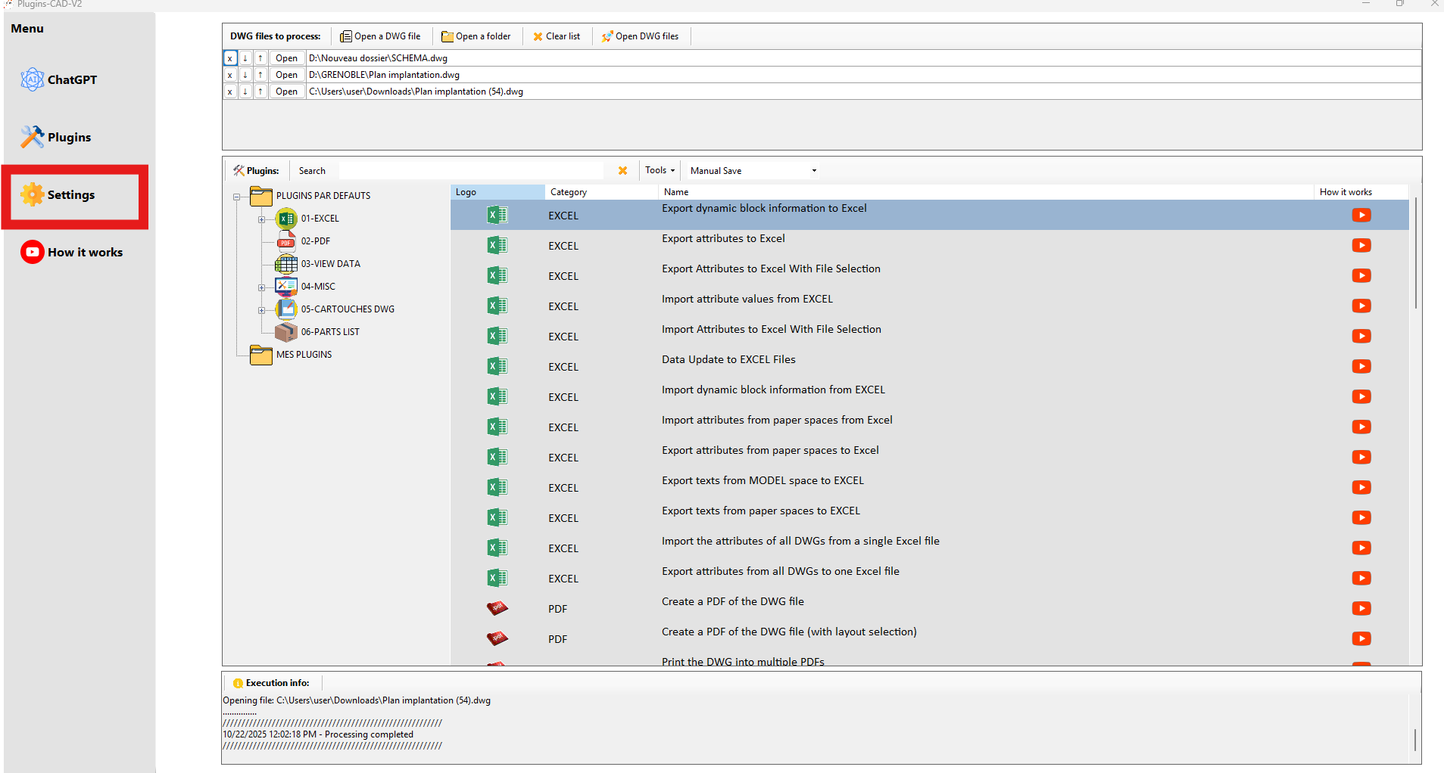Click the Open a folder toolbar item
1444x773 pixels.
click(476, 36)
